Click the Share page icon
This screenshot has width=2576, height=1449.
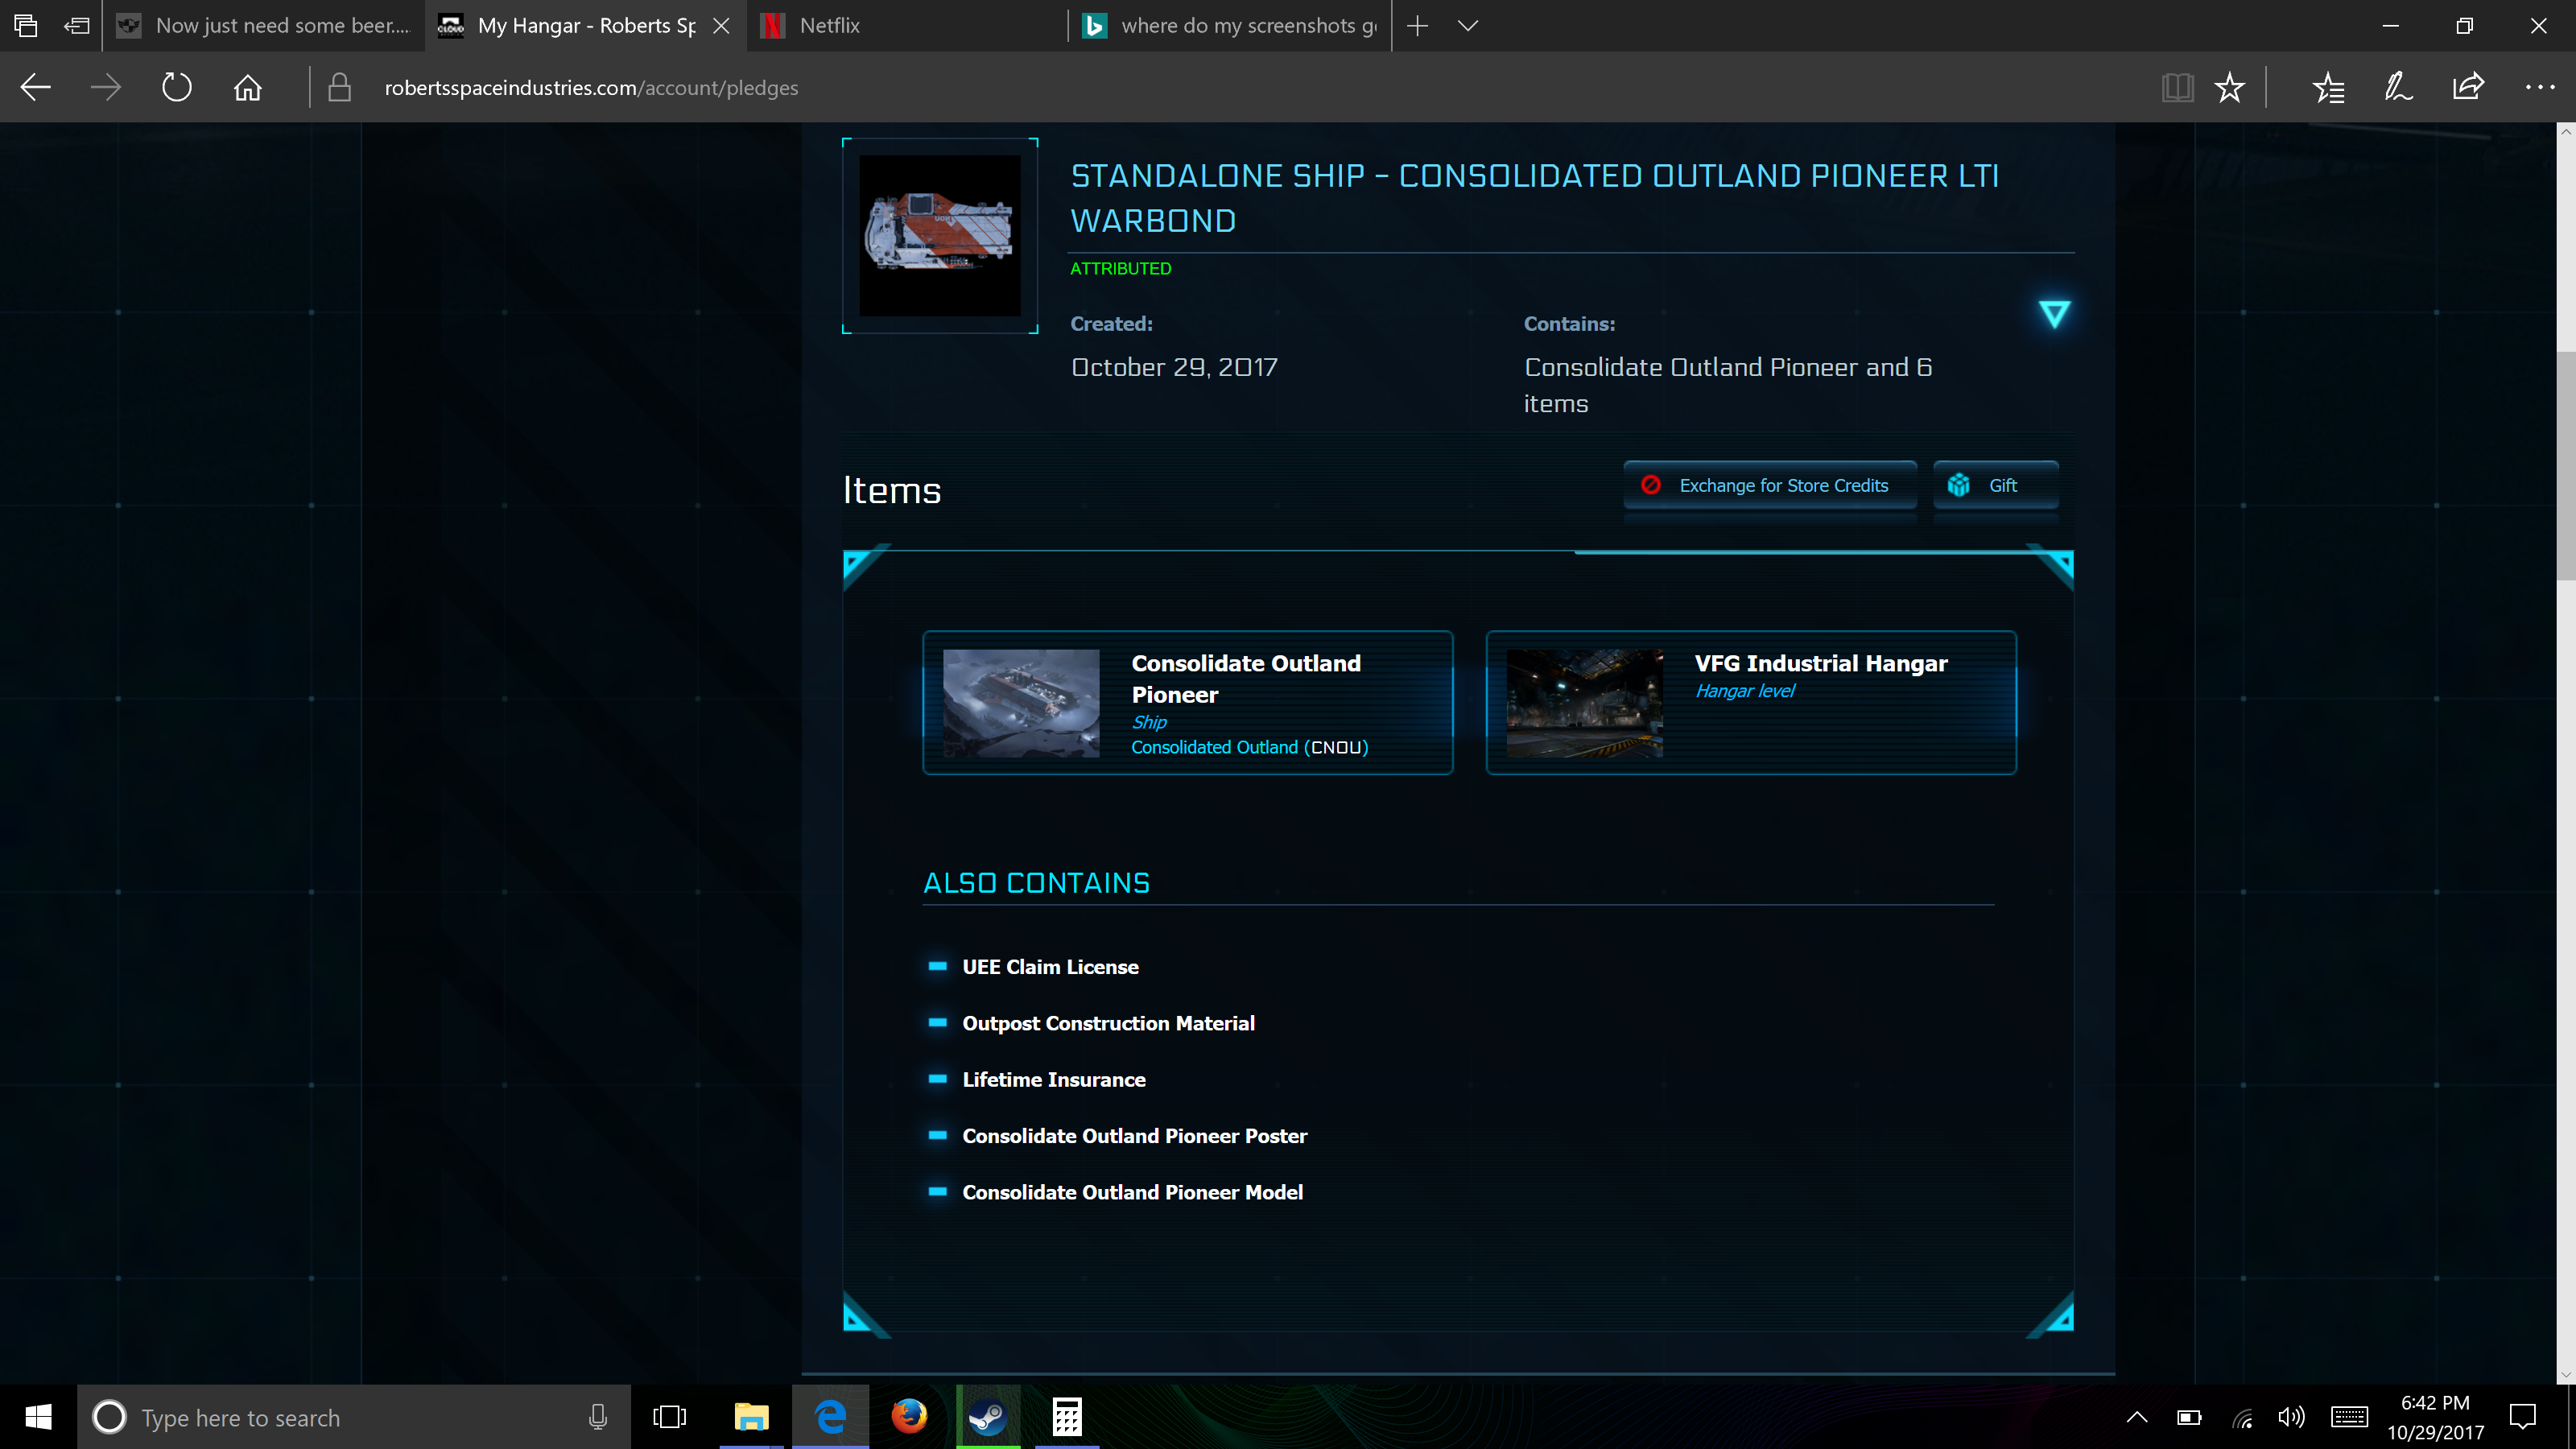(2468, 88)
